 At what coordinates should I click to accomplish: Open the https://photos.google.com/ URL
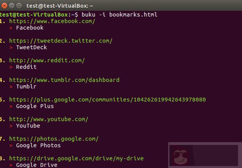[x=54, y=139]
